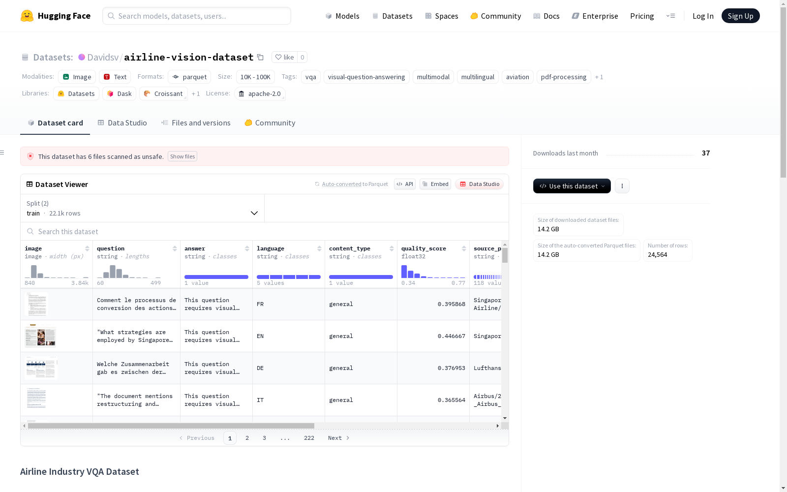Image resolution: width=787 pixels, height=492 pixels.
Task: Open the Community tab of the dataset
Action: point(270,123)
